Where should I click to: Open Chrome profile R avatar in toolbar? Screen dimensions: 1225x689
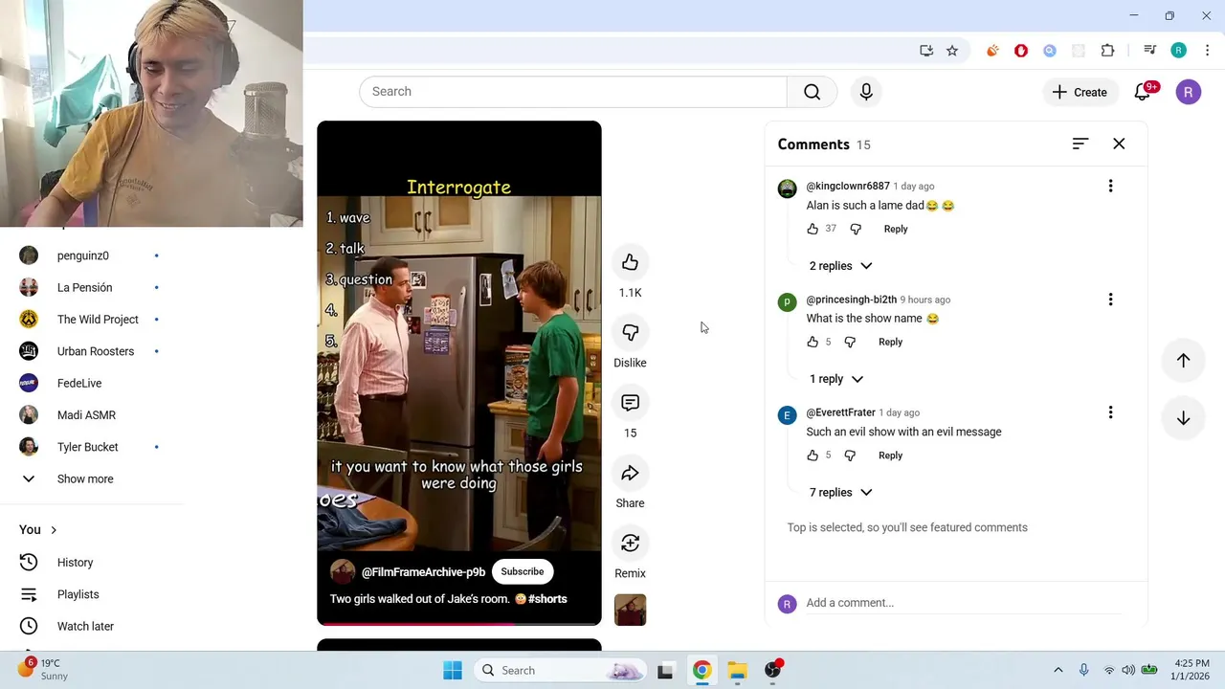point(1178,51)
